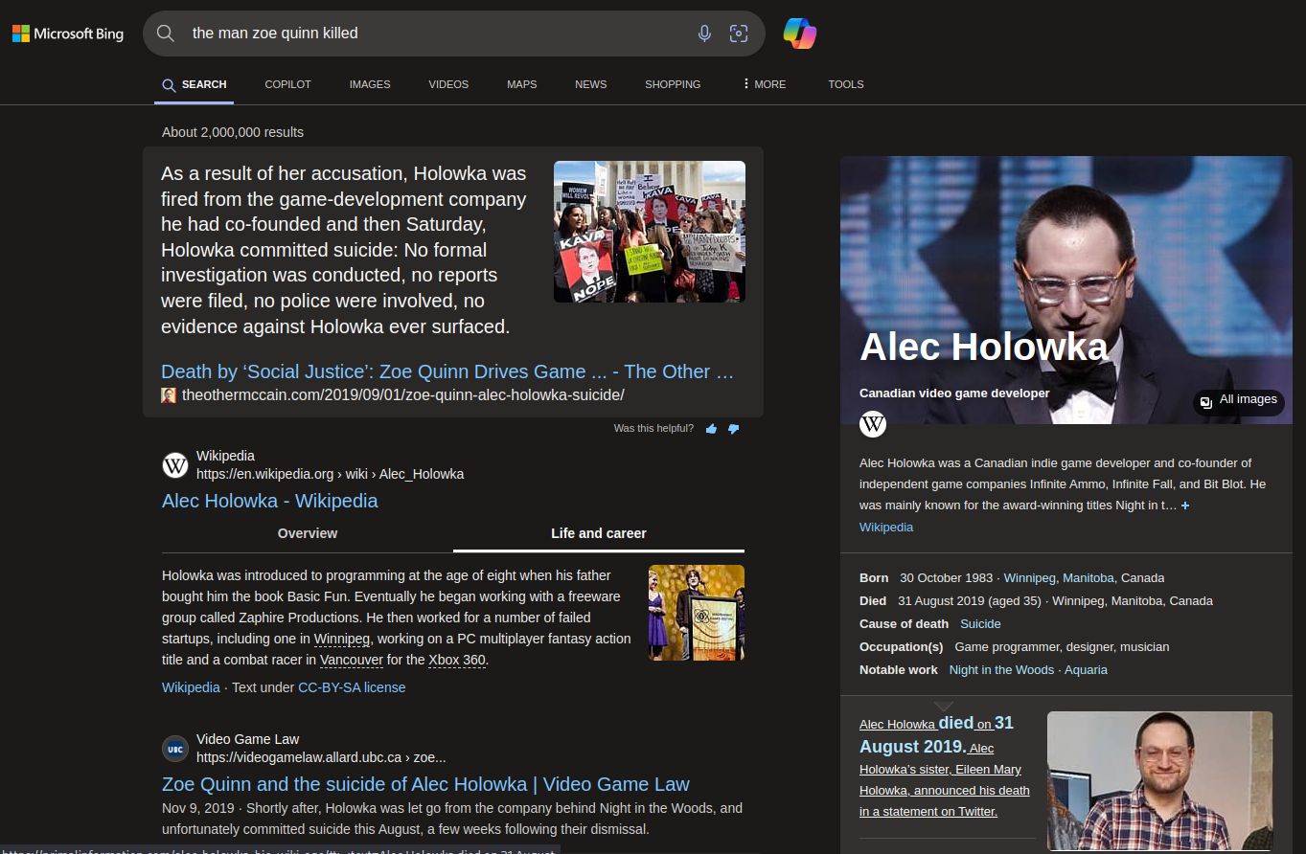Select the Search tab
This screenshot has height=854, width=1306.
click(195, 84)
